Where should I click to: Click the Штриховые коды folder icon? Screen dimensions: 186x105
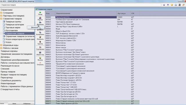pos(1,45)
